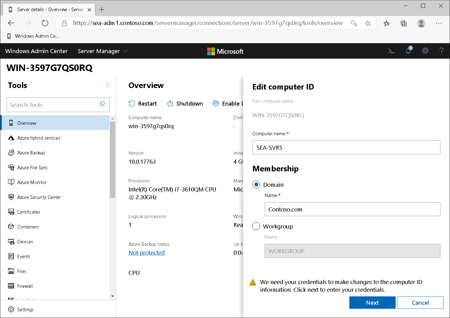Open the PowerShell console icon
This screenshot has width=450, height=318.
pos(391,51)
